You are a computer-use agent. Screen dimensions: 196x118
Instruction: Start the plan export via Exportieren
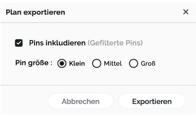(152, 101)
